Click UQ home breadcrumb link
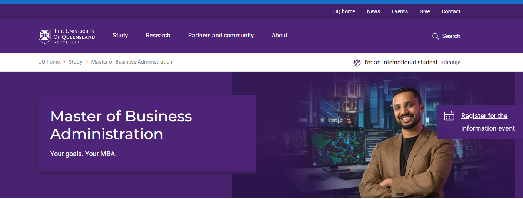523x199 pixels. (49, 62)
